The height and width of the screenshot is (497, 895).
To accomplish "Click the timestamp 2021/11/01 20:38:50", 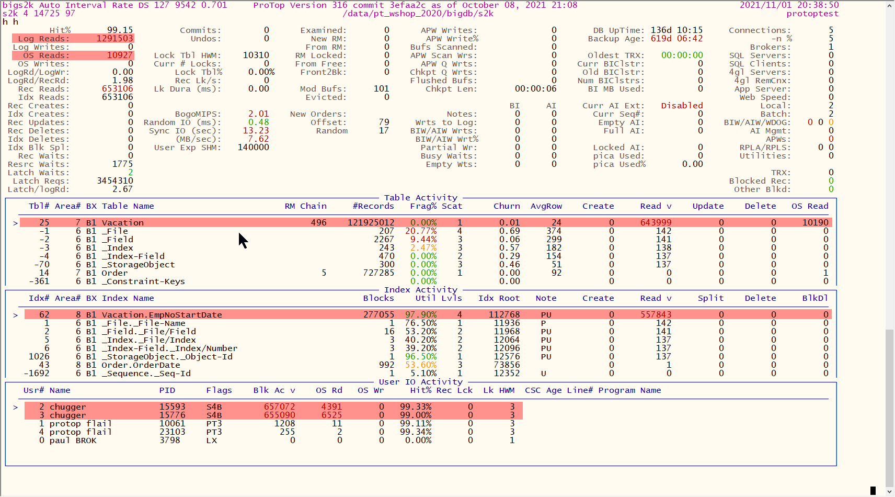I will (789, 5).
